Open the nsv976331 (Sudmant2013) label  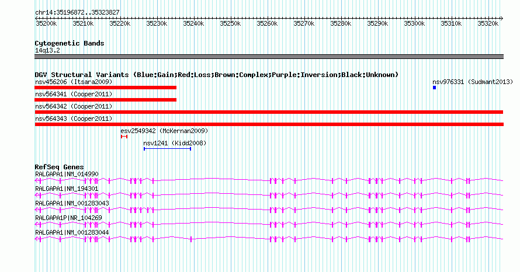click(473, 82)
